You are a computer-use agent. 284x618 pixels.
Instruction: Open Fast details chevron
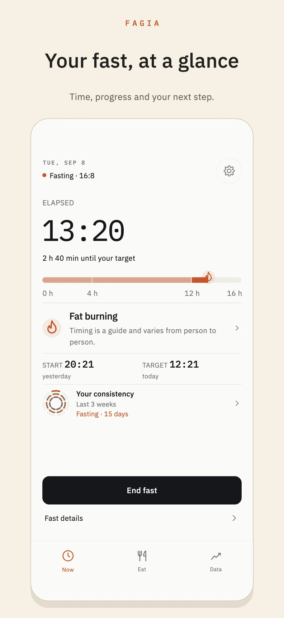click(234, 518)
